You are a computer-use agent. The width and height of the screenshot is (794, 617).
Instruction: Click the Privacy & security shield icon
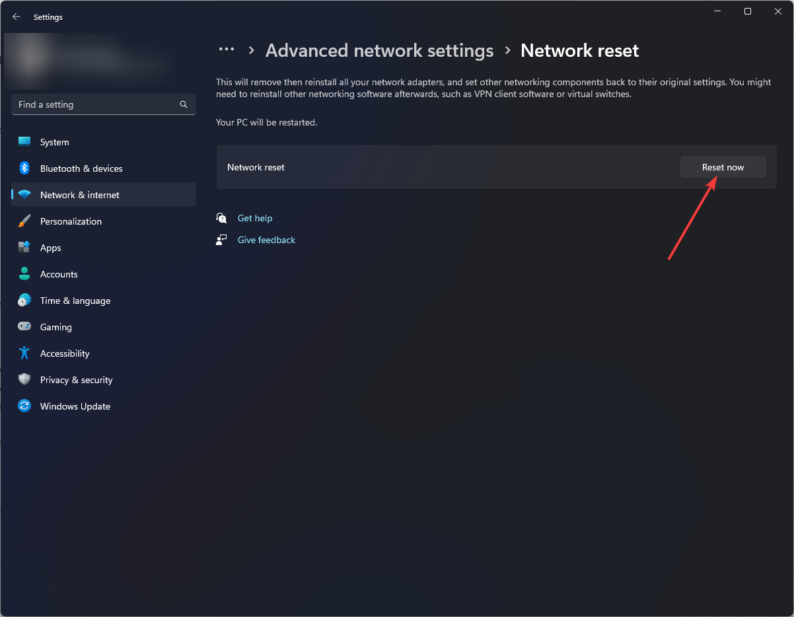click(24, 379)
